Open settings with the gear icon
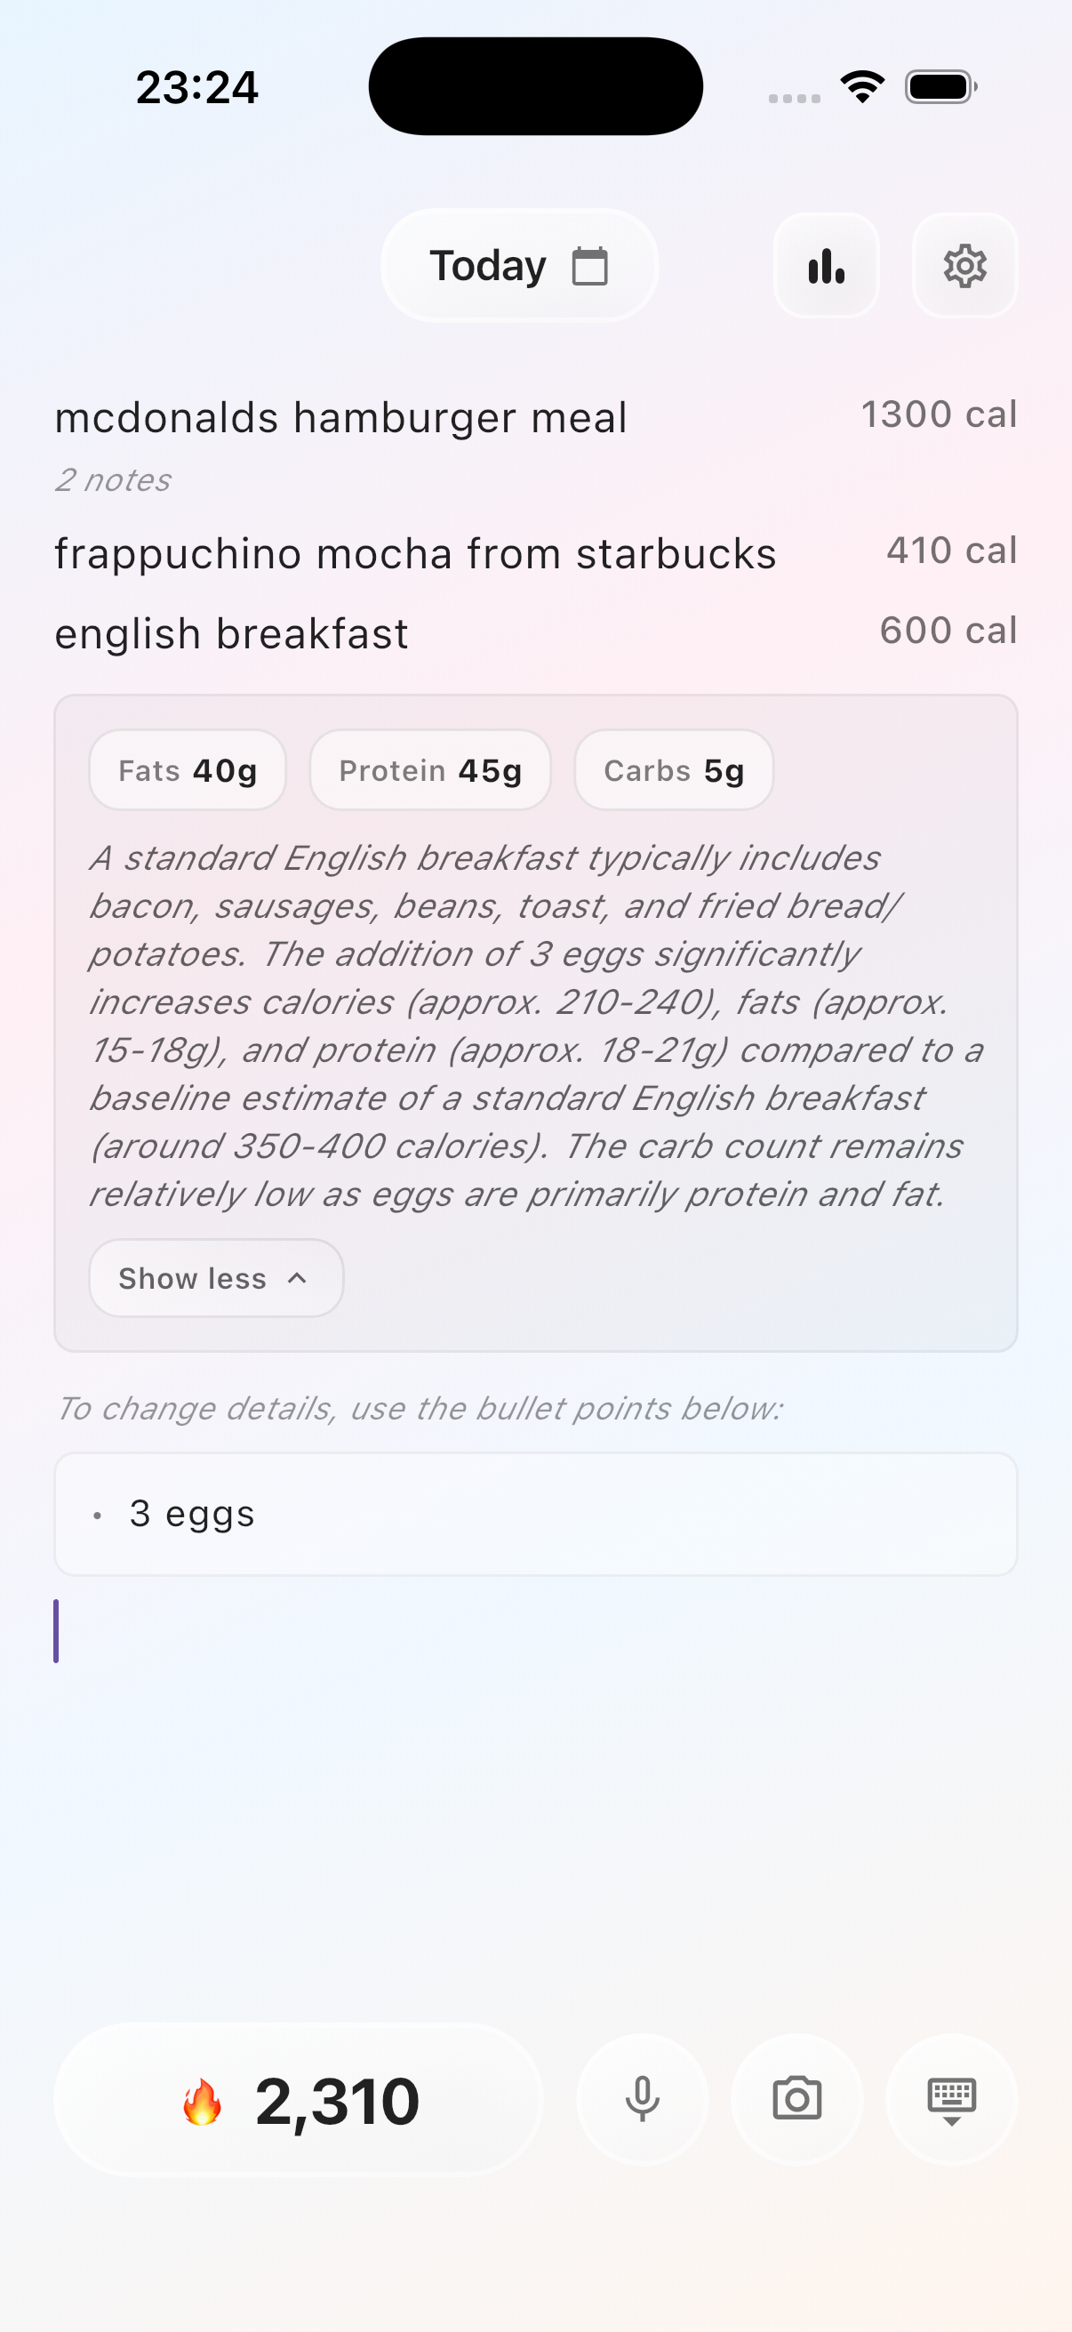1072x2332 pixels. [964, 266]
